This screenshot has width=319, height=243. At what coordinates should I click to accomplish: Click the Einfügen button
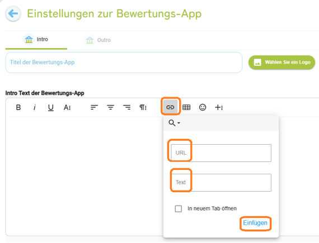[x=255, y=223]
